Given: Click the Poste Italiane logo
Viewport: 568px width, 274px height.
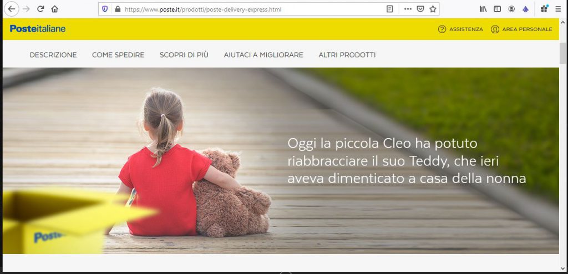Looking at the screenshot, I should [x=38, y=29].
